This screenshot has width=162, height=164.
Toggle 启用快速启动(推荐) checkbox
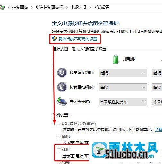pyautogui.click(x=59, y=124)
